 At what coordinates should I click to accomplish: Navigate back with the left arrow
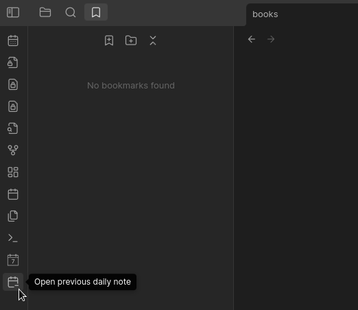252,39
